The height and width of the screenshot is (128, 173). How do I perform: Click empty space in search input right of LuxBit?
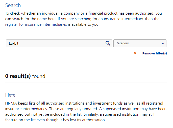pyautogui.click(x=63, y=43)
